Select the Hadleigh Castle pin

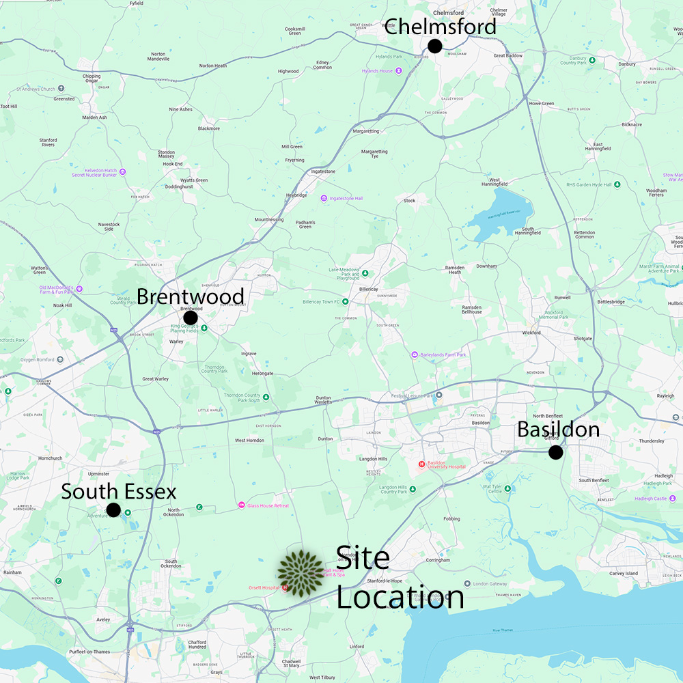click(x=673, y=499)
